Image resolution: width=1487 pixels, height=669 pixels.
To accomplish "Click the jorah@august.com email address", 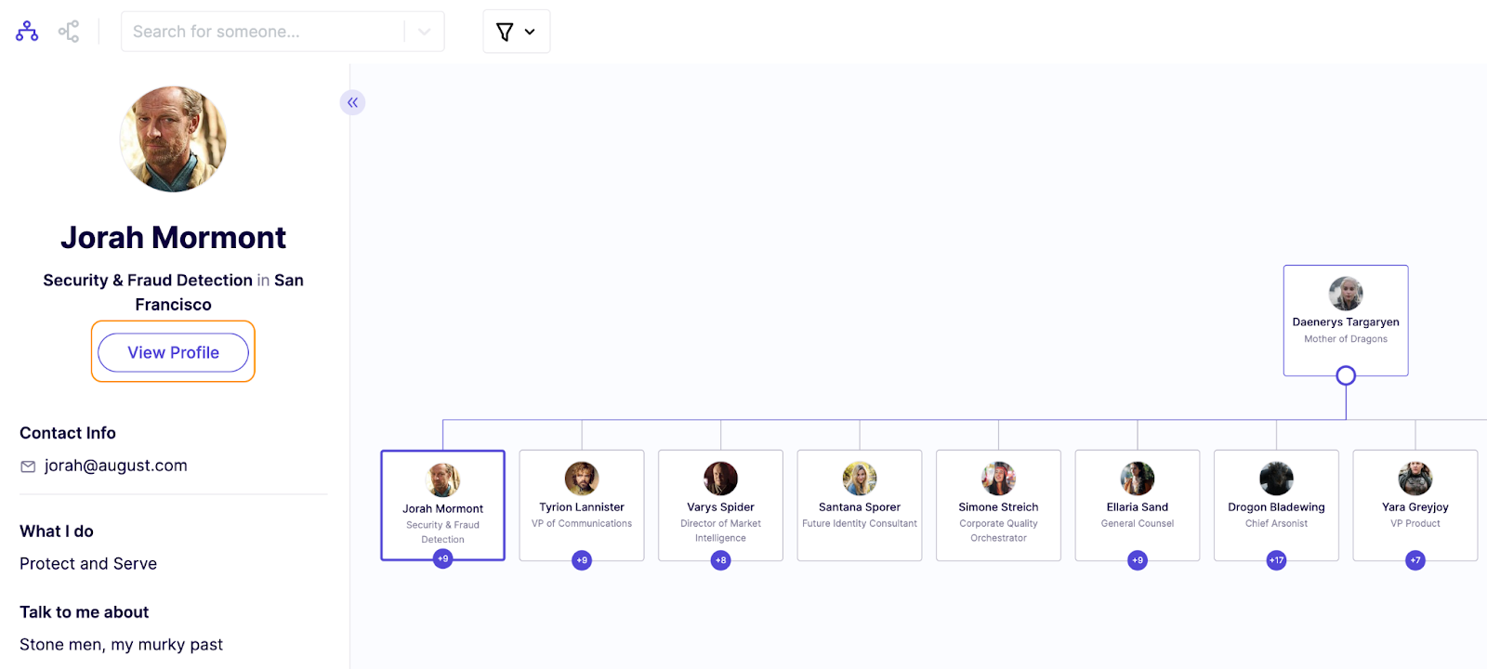I will [x=116, y=466].
